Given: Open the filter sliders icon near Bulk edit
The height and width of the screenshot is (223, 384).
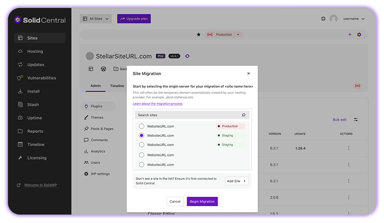Looking at the screenshot, I should (x=356, y=119).
